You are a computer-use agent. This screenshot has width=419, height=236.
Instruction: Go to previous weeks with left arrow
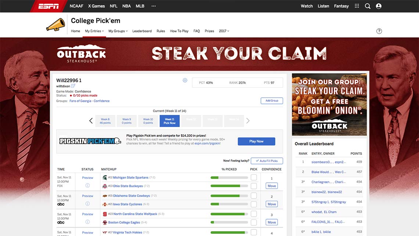[x=91, y=121]
